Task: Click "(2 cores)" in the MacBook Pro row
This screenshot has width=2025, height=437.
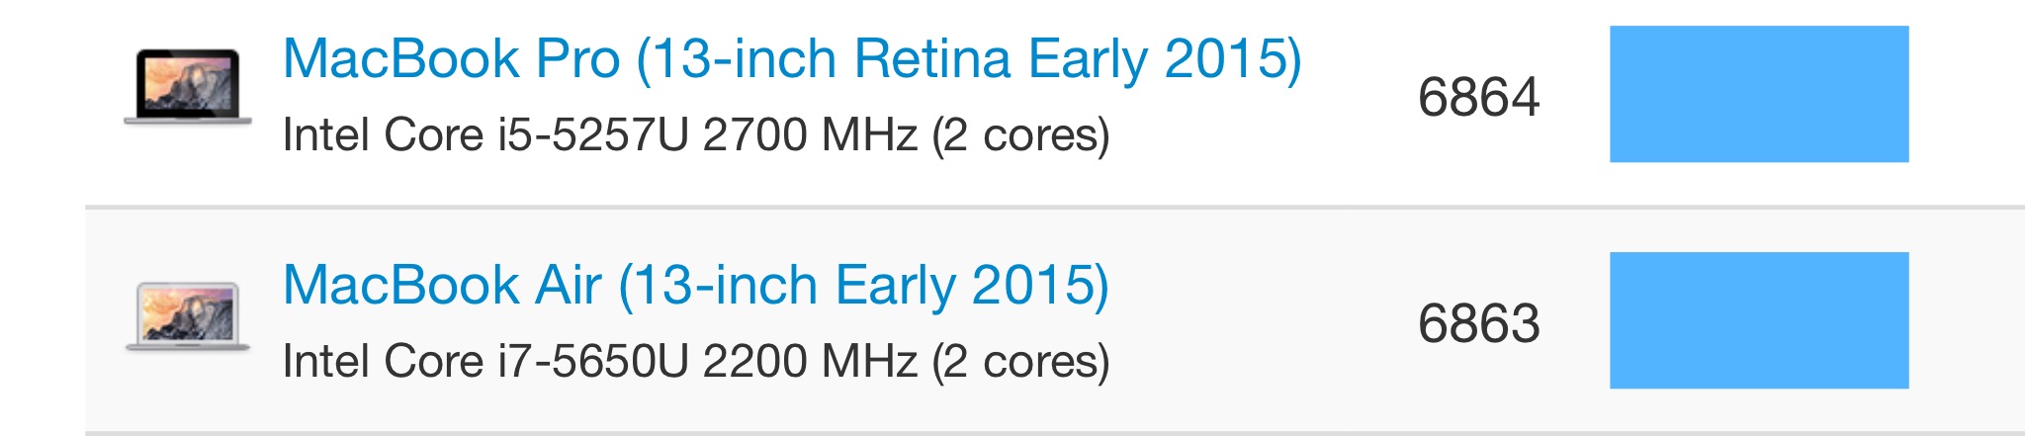Action: pyautogui.click(x=1020, y=135)
